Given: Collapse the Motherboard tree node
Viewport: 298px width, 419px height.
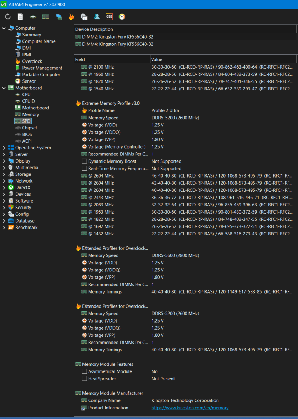Looking at the screenshot, I should click(4, 88).
